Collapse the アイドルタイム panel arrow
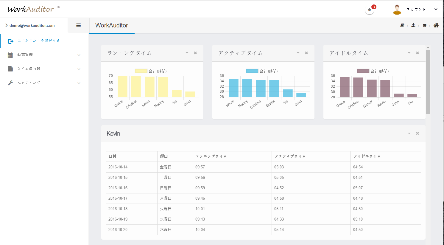Screen dimensions: 444x245 [x=409, y=53]
